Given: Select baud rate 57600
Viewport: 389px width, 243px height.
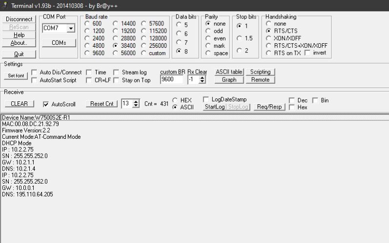Looking at the screenshot, I should pyautogui.click(x=143, y=23).
